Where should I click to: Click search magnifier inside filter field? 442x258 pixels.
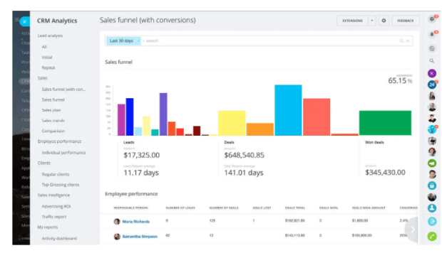point(401,41)
